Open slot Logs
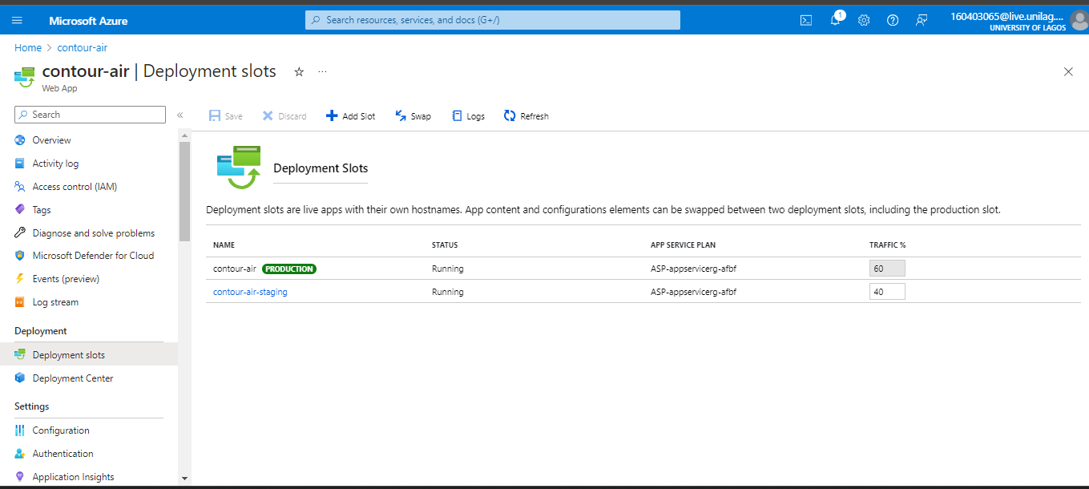This screenshot has width=1089, height=489. (x=469, y=116)
